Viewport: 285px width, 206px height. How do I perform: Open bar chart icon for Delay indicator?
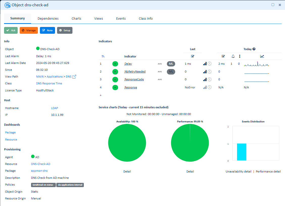click(x=205, y=64)
